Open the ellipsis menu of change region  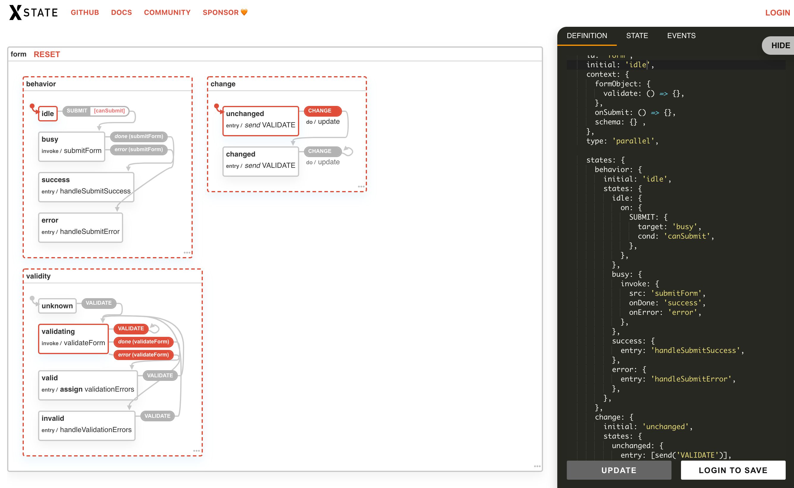point(361,187)
